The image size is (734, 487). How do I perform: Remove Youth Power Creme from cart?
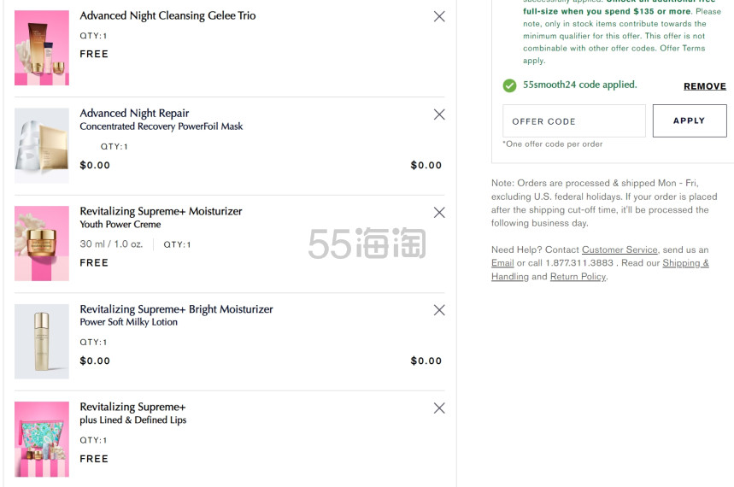point(439,213)
